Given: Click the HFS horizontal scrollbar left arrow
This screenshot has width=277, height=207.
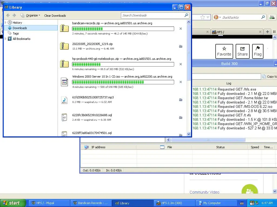Looking at the screenshot, I should pos(168,140).
